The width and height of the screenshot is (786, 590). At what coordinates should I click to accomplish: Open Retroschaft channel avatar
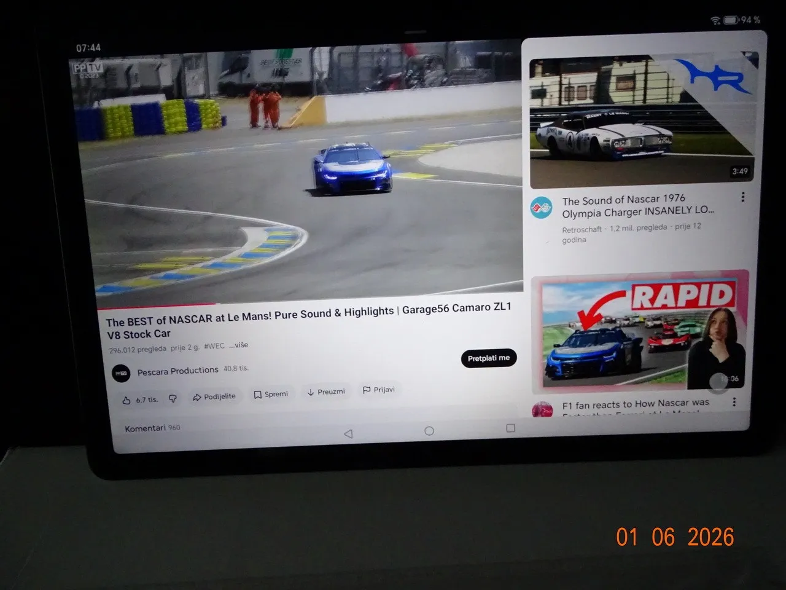tap(541, 208)
